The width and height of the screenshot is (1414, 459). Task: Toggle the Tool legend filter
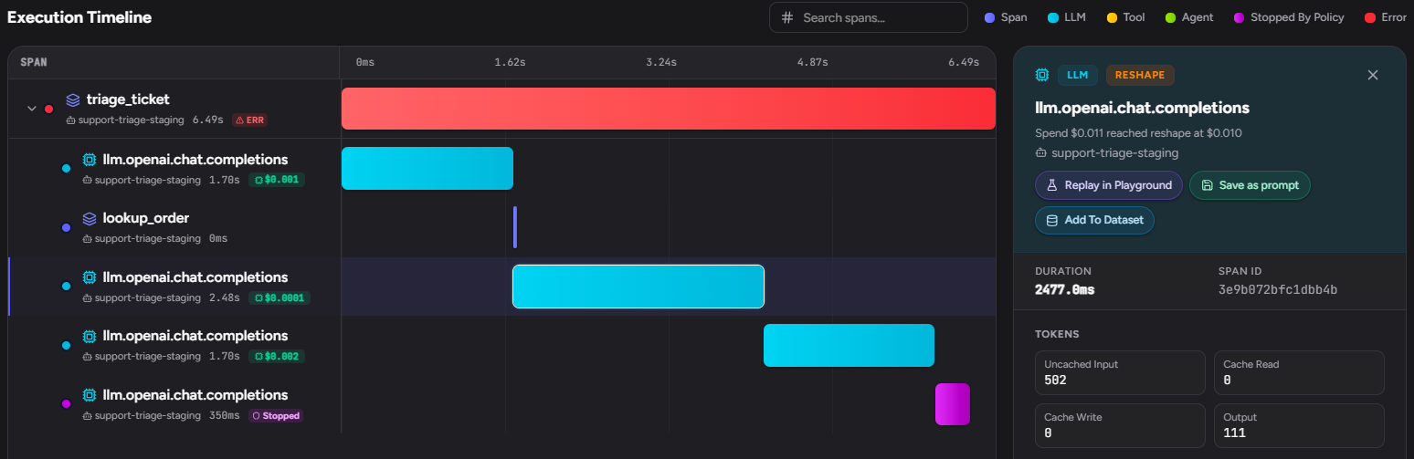click(1126, 17)
